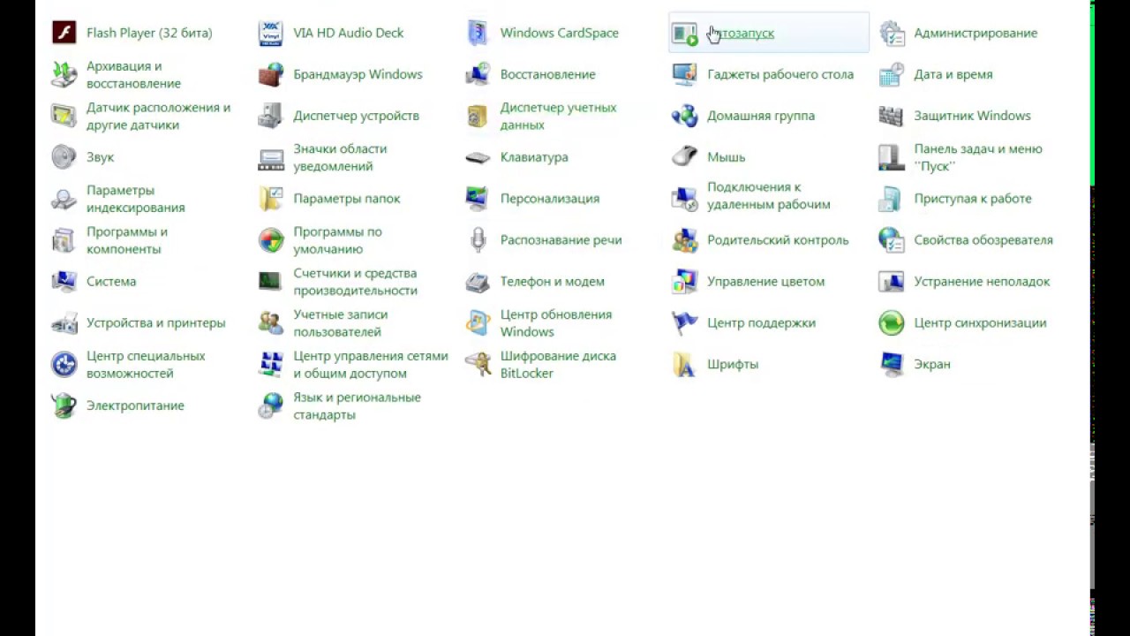This screenshot has width=1130, height=636.
Task: Open Брандмауэр Windows icon
Action: click(271, 75)
